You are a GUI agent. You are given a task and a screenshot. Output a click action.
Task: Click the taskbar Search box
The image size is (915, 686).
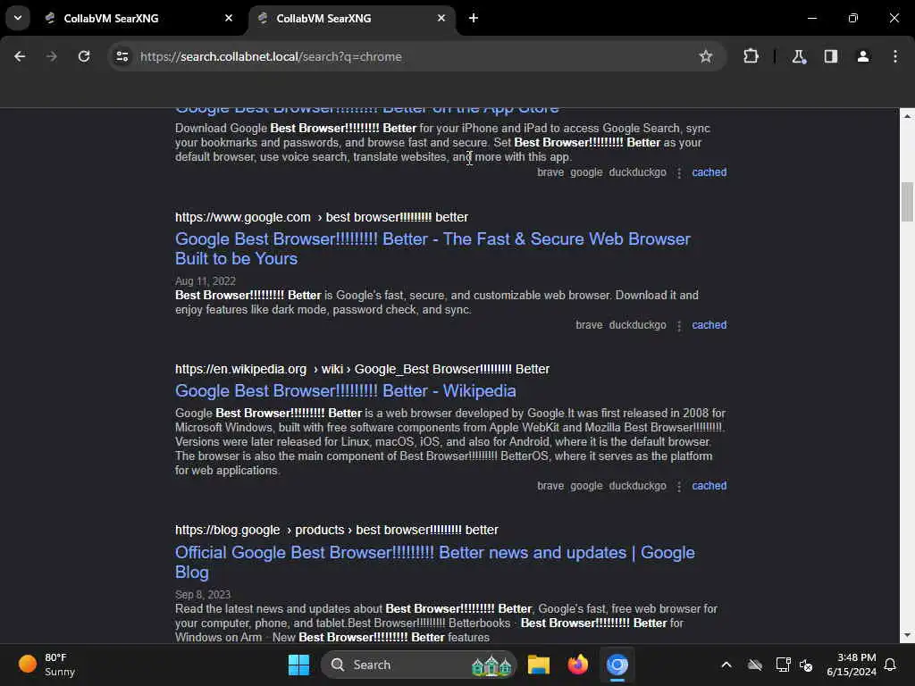pos(419,665)
